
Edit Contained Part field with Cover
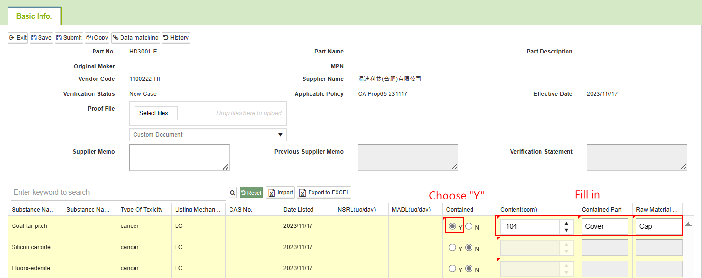605,226
